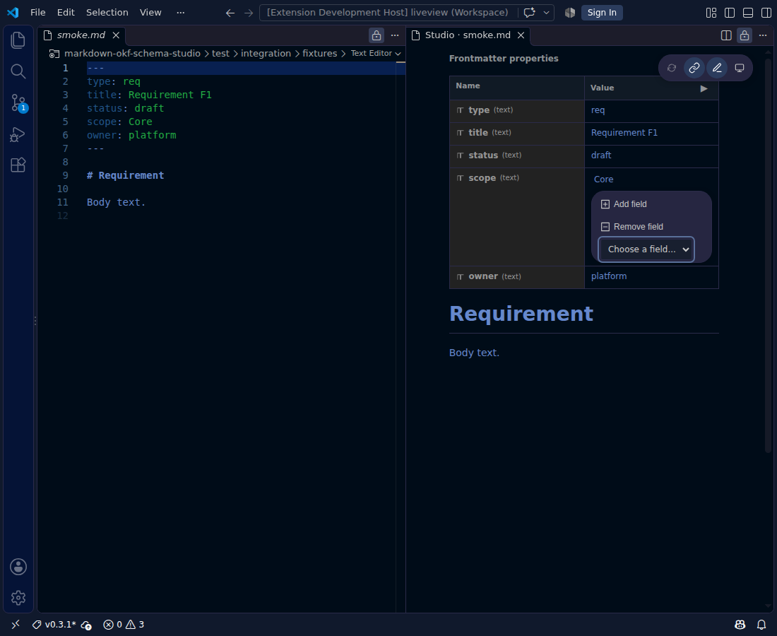Click the req value in the type row
This screenshot has height=636, width=777.
tap(598, 110)
